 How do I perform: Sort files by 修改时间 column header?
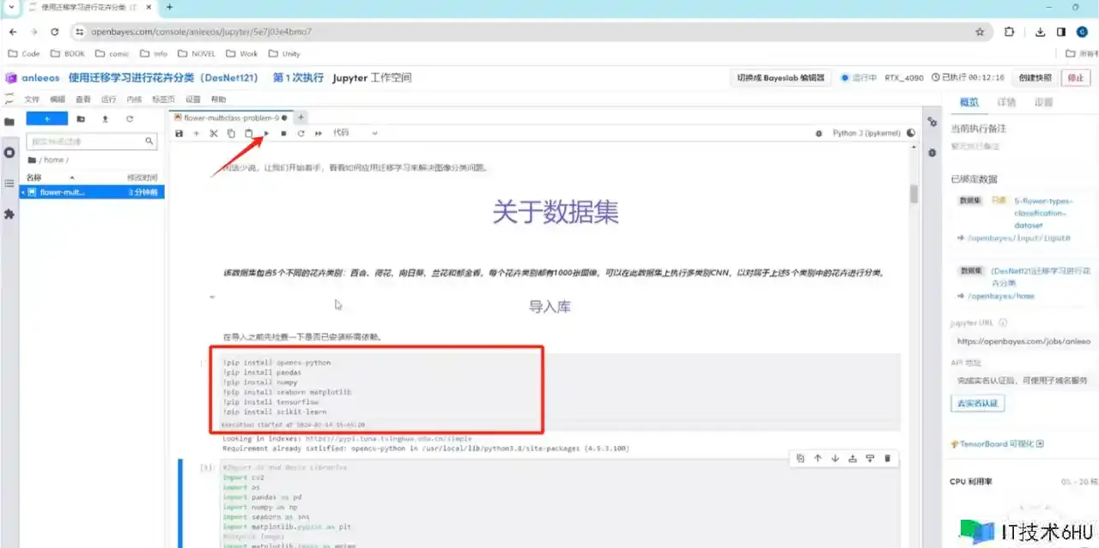tap(143, 177)
